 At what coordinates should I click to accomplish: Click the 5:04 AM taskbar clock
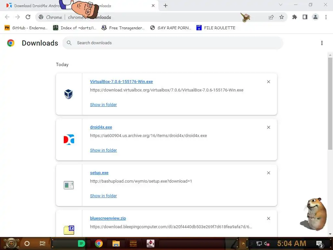point(292,243)
